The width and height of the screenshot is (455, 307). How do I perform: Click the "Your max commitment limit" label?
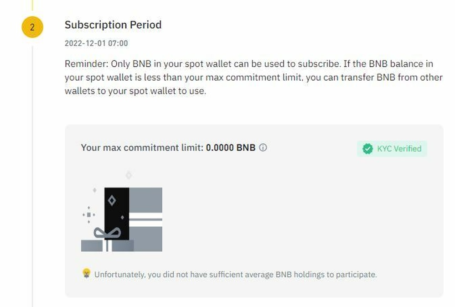(x=142, y=148)
